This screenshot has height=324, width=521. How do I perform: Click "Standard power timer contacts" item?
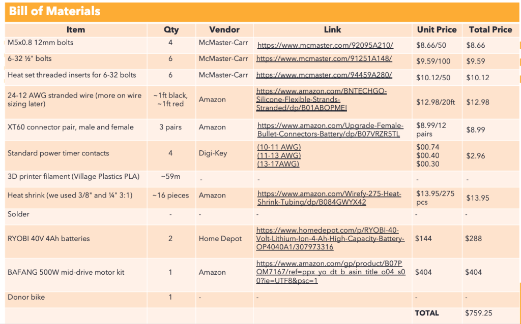click(x=59, y=153)
